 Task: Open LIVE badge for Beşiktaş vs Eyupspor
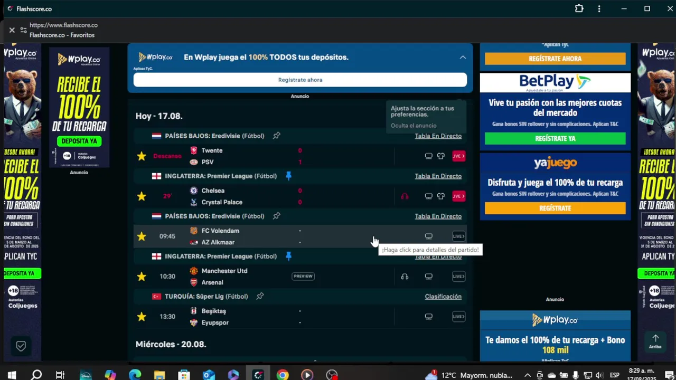[x=458, y=317]
